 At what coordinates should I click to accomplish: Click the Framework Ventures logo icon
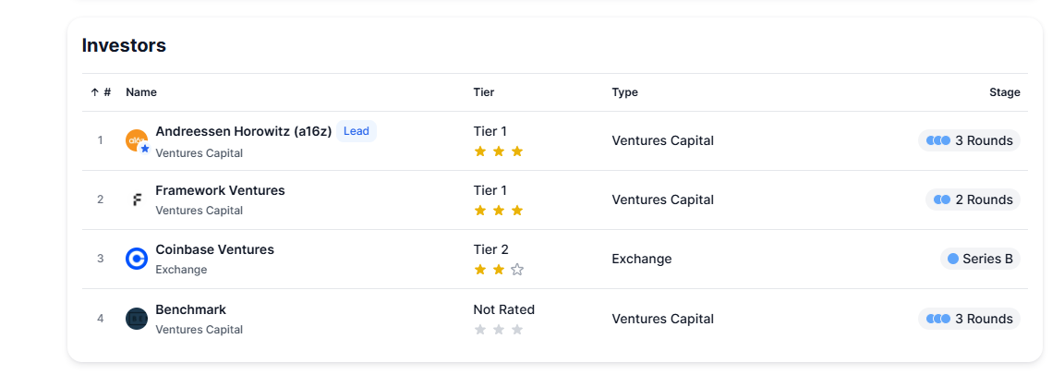point(137,200)
